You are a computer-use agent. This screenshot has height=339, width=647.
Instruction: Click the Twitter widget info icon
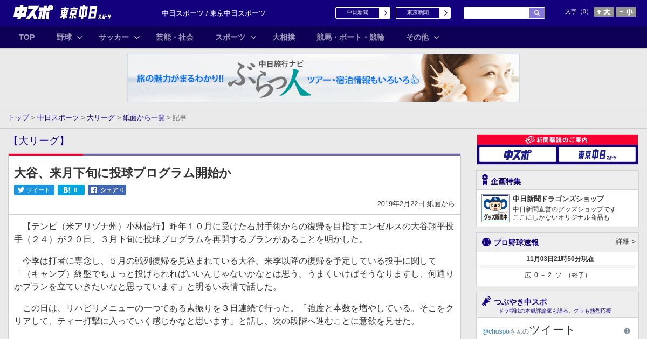tap(627, 331)
